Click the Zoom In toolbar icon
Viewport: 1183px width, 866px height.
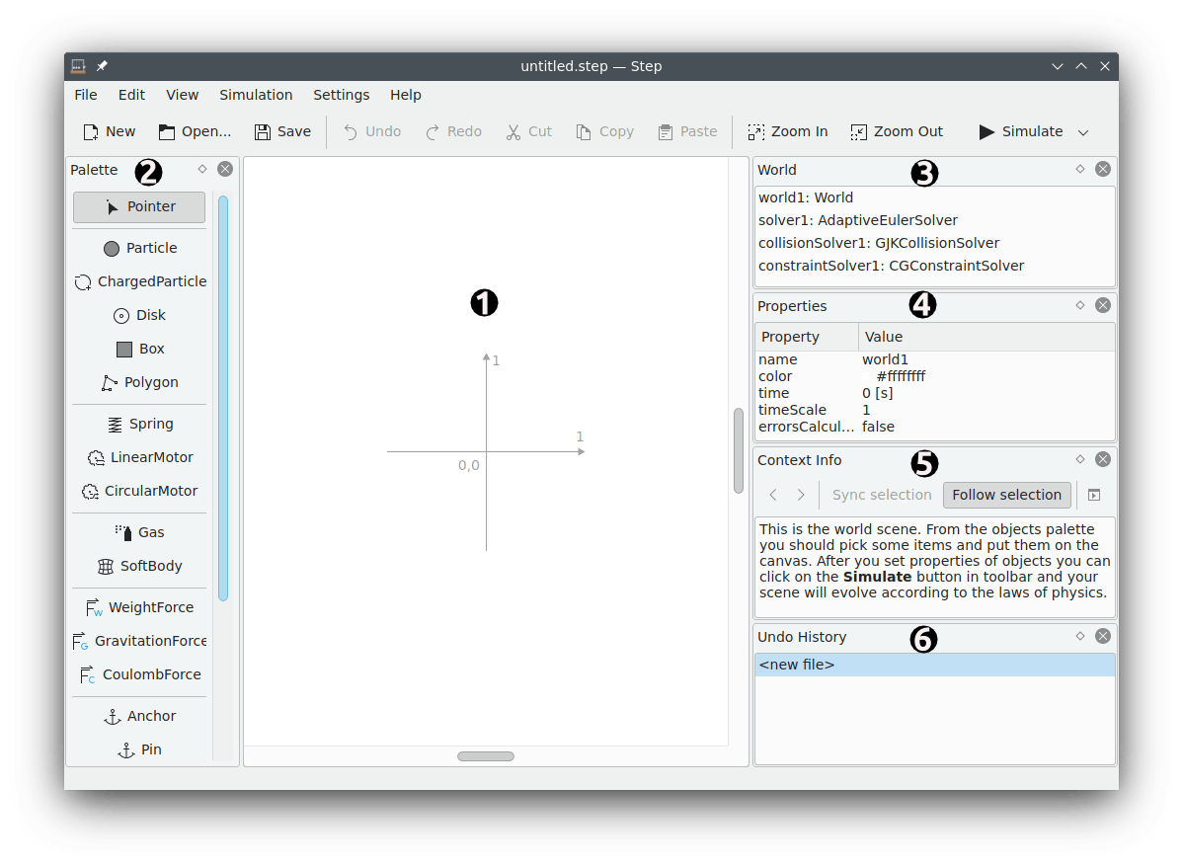tap(756, 132)
